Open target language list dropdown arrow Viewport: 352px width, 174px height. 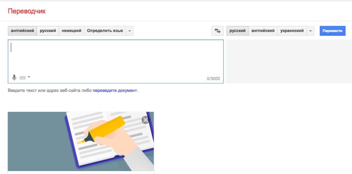coord(310,31)
